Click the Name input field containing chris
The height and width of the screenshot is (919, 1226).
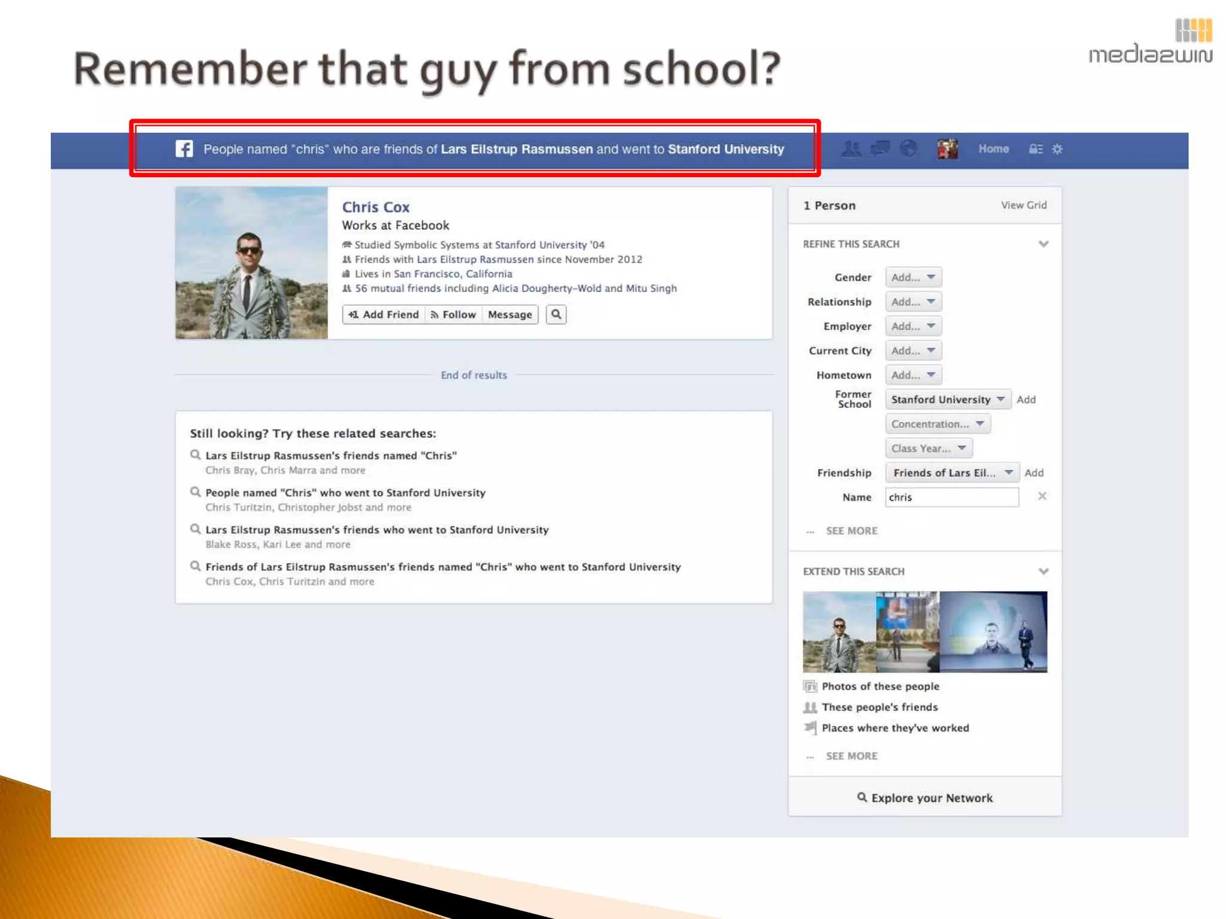(951, 497)
